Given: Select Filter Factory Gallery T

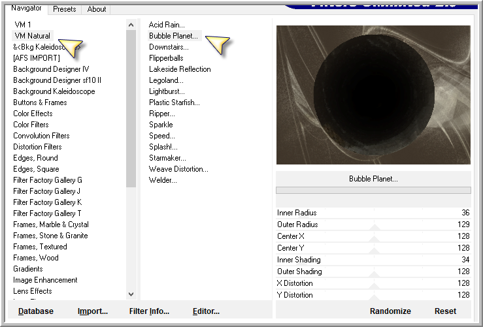Looking at the screenshot, I should click(x=48, y=213).
